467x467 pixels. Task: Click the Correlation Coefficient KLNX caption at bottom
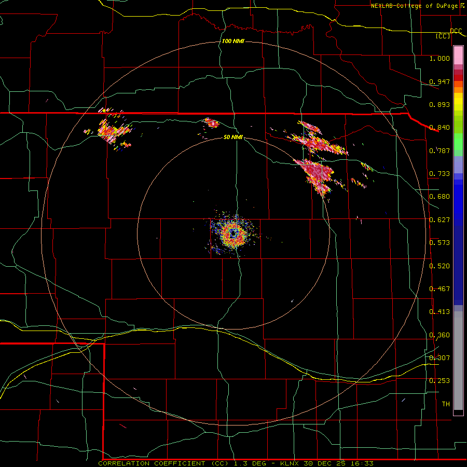pos(236,463)
